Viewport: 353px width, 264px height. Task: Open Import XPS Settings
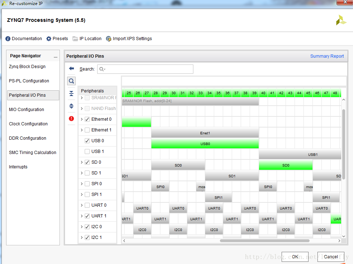tap(109, 39)
